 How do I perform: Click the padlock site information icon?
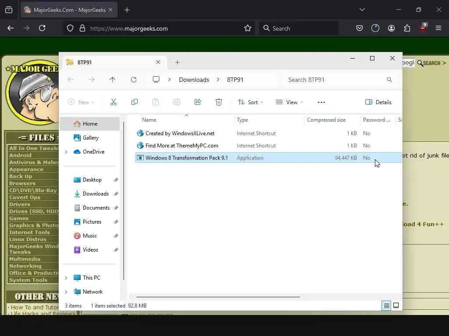[82, 28]
